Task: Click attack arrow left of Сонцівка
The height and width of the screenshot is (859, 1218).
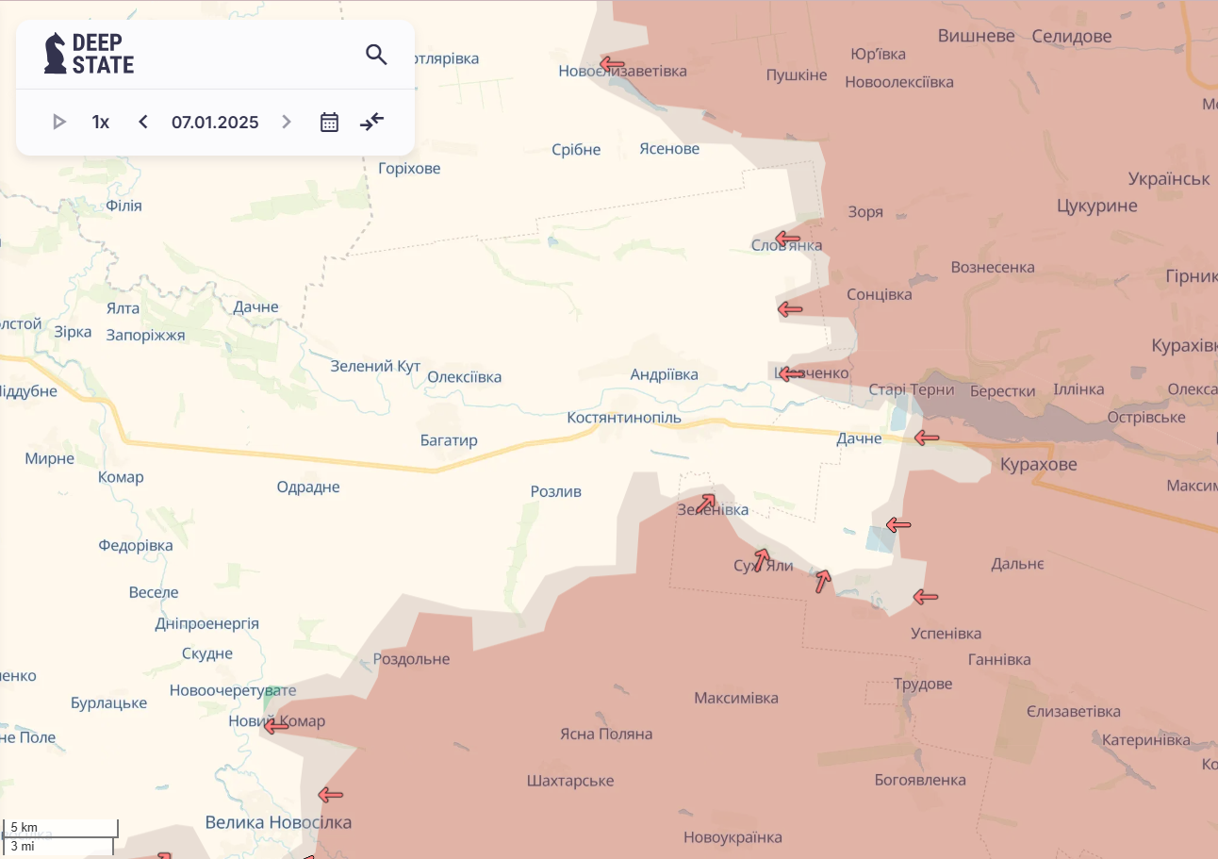Action: coord(789,308)
